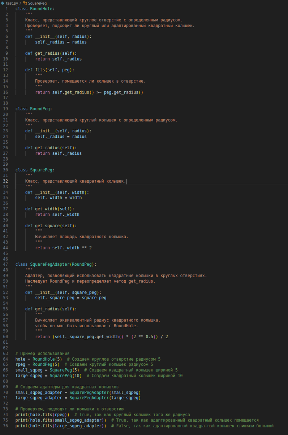The height and width of the screenshot is (435, 288).
Task: Click docstring "Вычисляет эквивалентный радиус квадратного колышка,"
Action: point(98,320)
